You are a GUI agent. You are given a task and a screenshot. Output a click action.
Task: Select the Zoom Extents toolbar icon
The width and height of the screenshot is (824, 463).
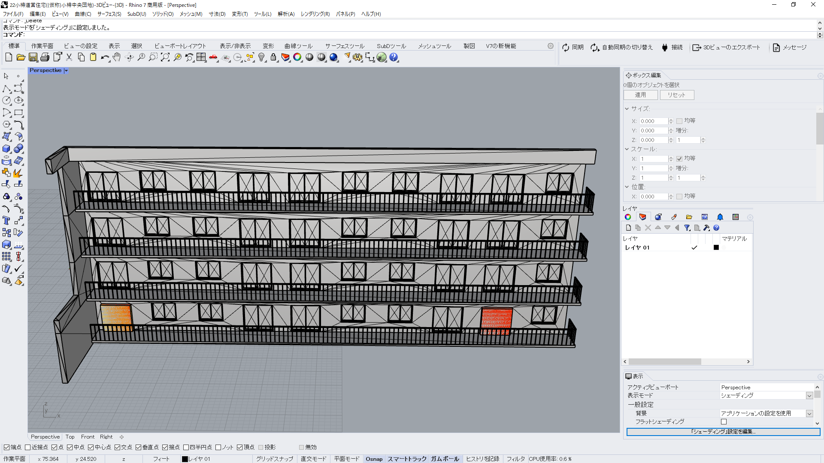coord(165,57)
